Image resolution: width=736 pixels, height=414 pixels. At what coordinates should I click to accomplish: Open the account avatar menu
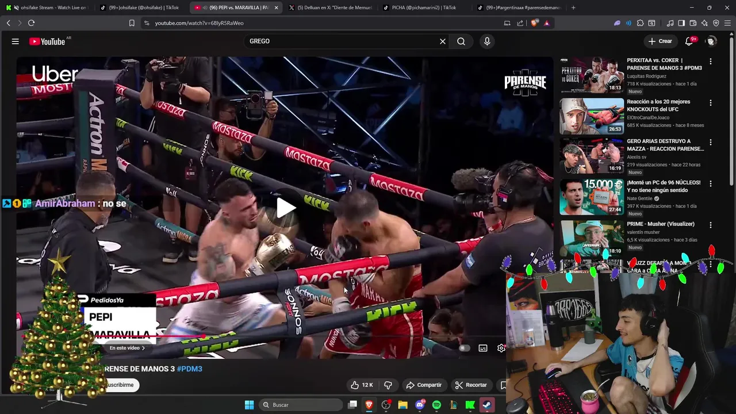click(x=711, y=41)
